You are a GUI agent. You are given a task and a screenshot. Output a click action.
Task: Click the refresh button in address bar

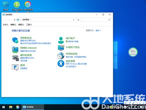78,20
